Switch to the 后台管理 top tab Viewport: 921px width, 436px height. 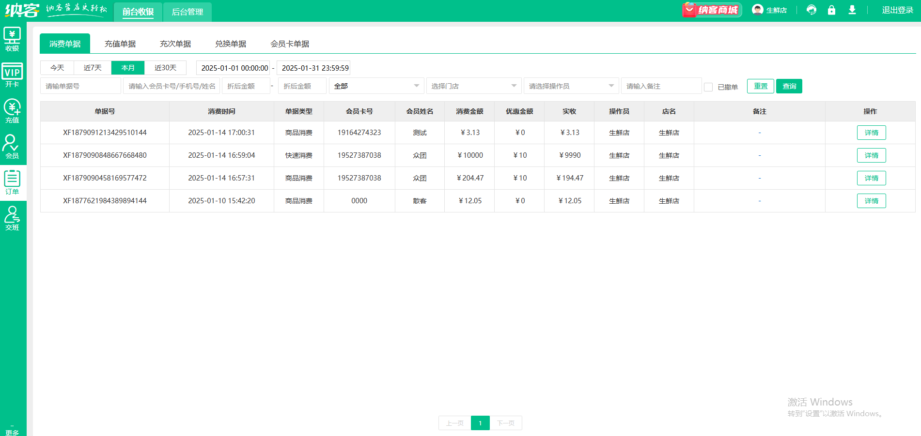187,12
